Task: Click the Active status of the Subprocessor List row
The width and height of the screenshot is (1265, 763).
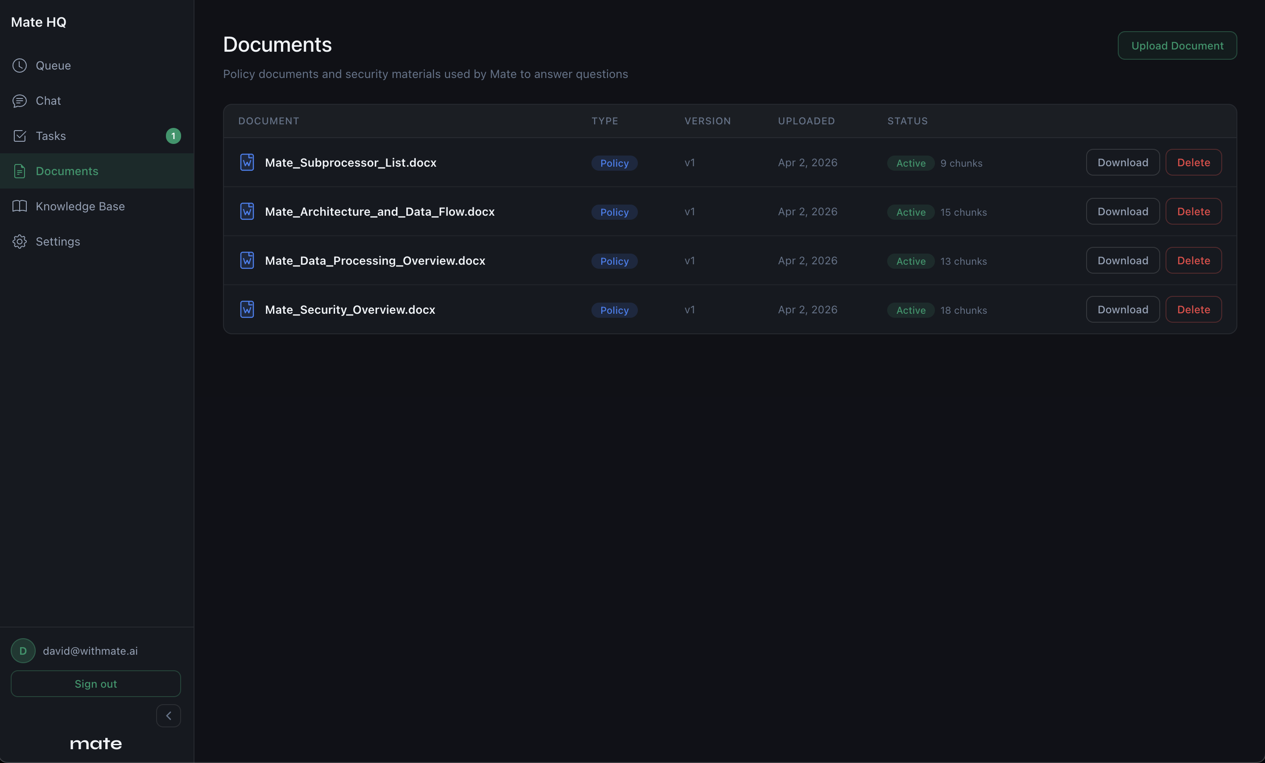Action: point(911,163)
